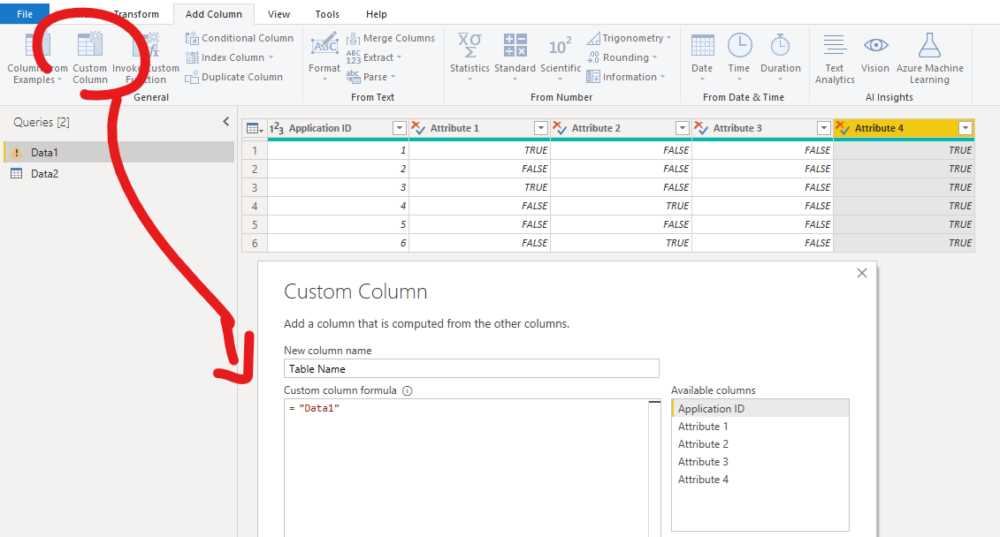The image size is (1000, 537).
Task: Open the Parse text option
Action: pyautogui.click(x=370, y=77)
